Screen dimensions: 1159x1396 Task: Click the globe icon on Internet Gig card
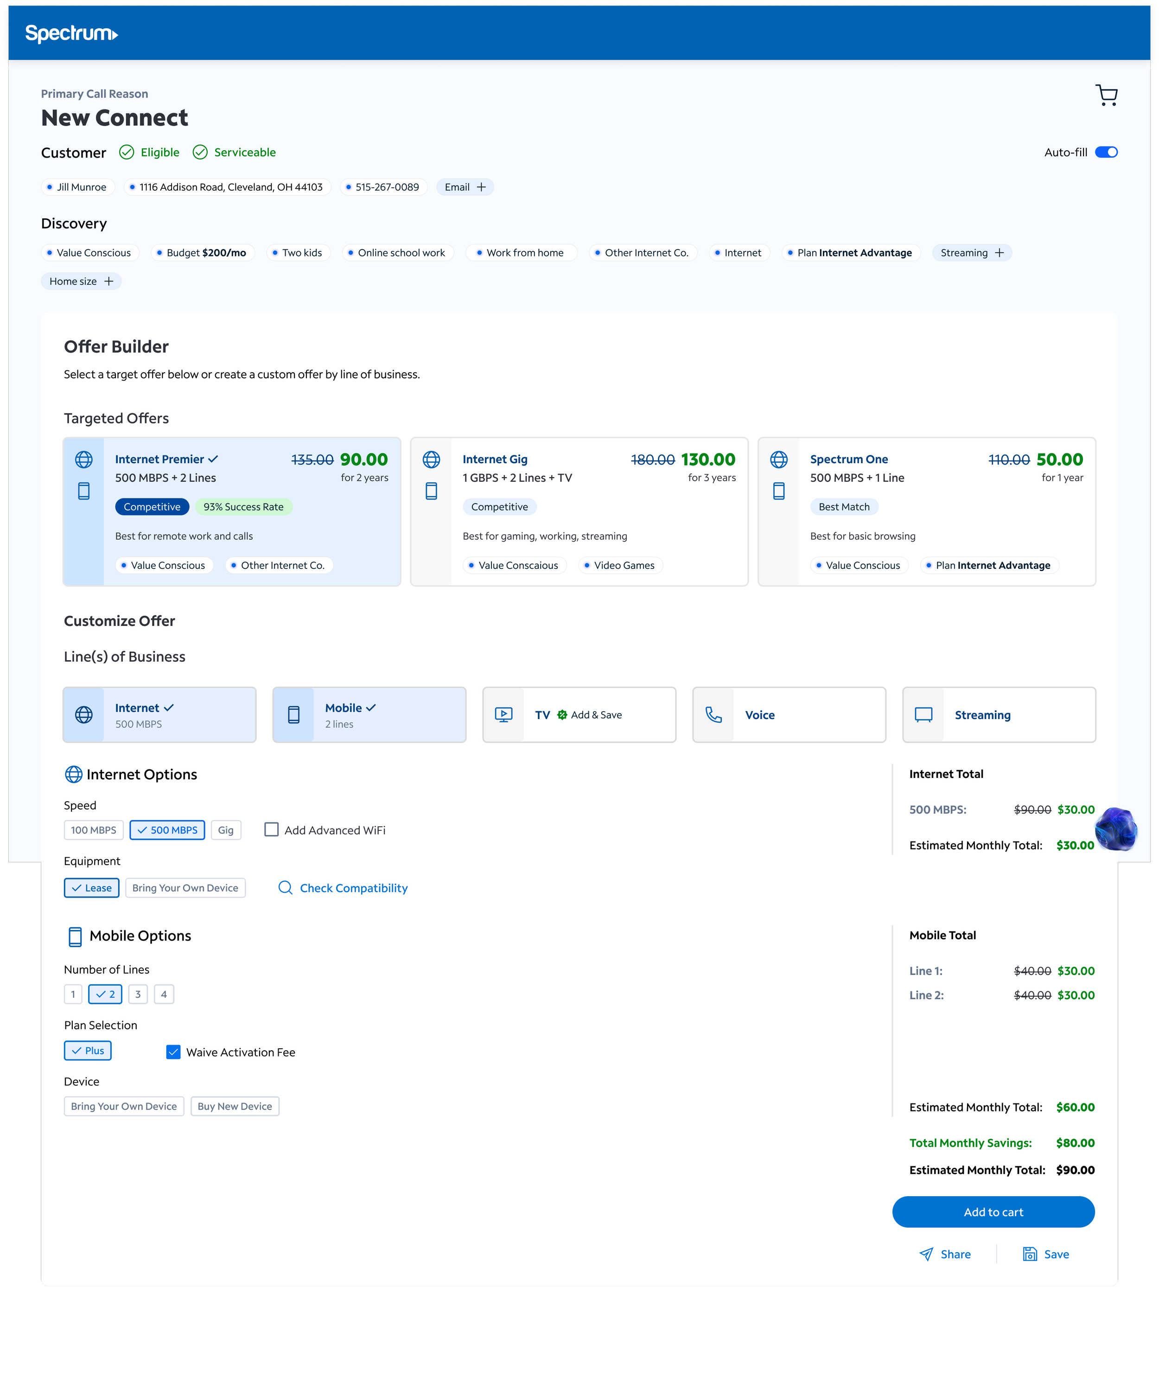click(431, 459)
